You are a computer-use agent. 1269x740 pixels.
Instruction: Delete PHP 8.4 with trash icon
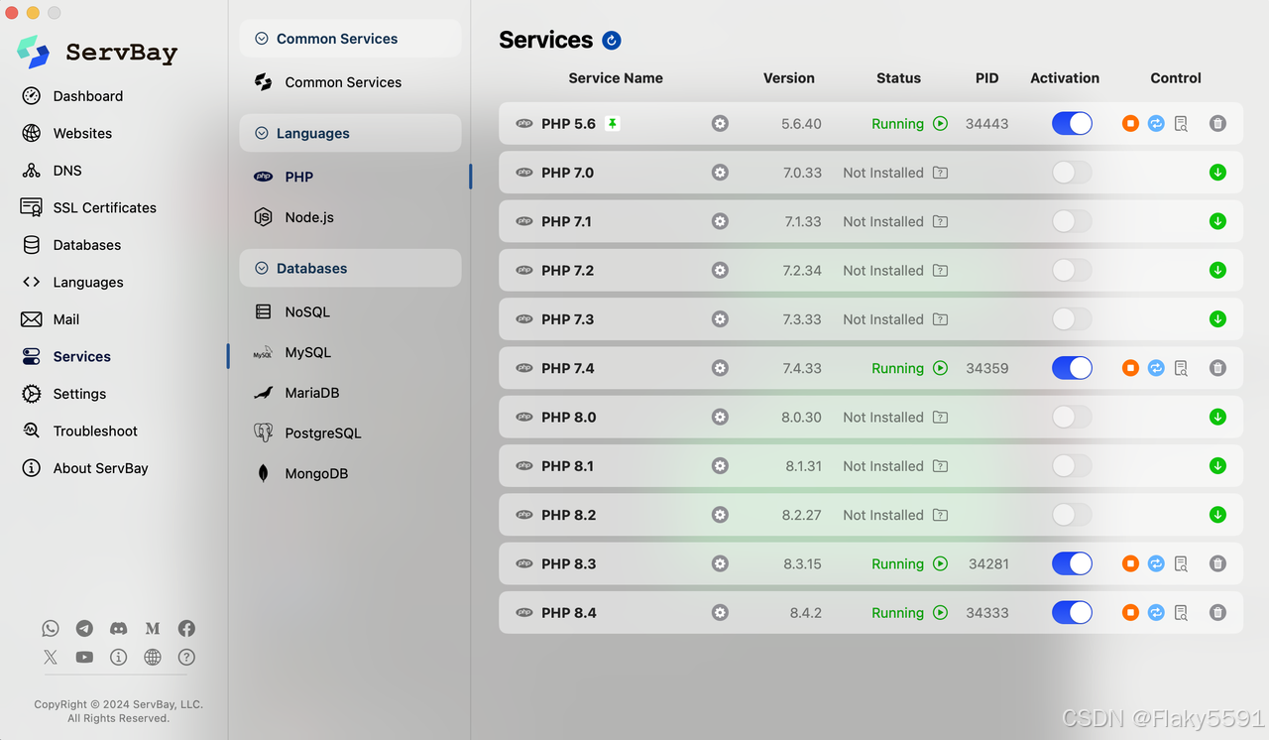[x=1217, y=613]
